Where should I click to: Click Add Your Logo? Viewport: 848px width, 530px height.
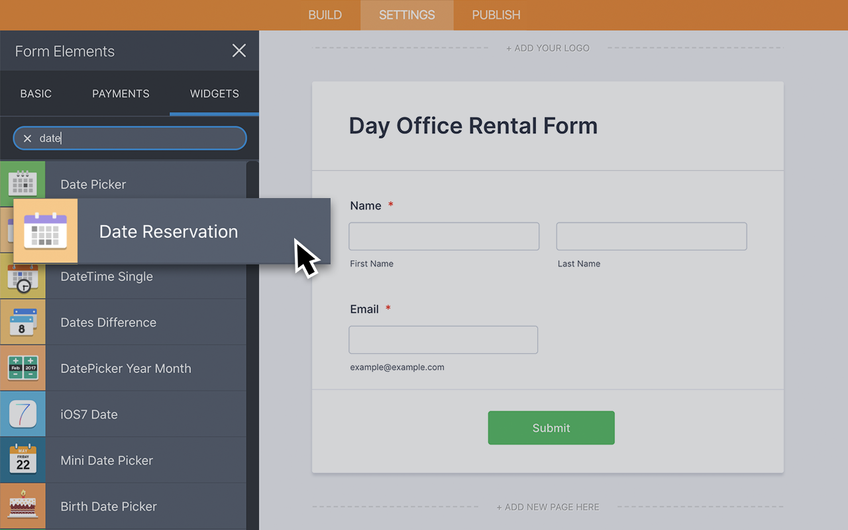pyautogui.click(x=548, y=48)
